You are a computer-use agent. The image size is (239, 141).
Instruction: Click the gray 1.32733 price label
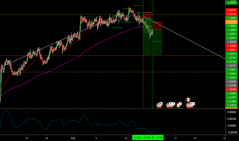232,66
